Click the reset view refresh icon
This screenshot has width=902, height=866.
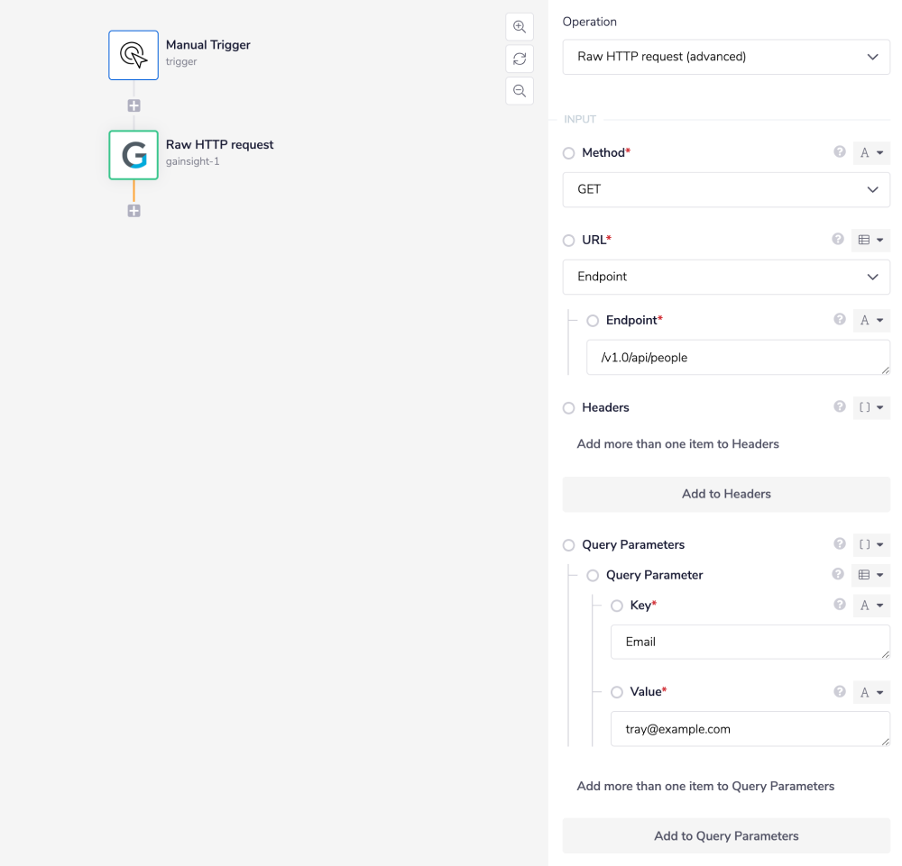coord(520,59)
